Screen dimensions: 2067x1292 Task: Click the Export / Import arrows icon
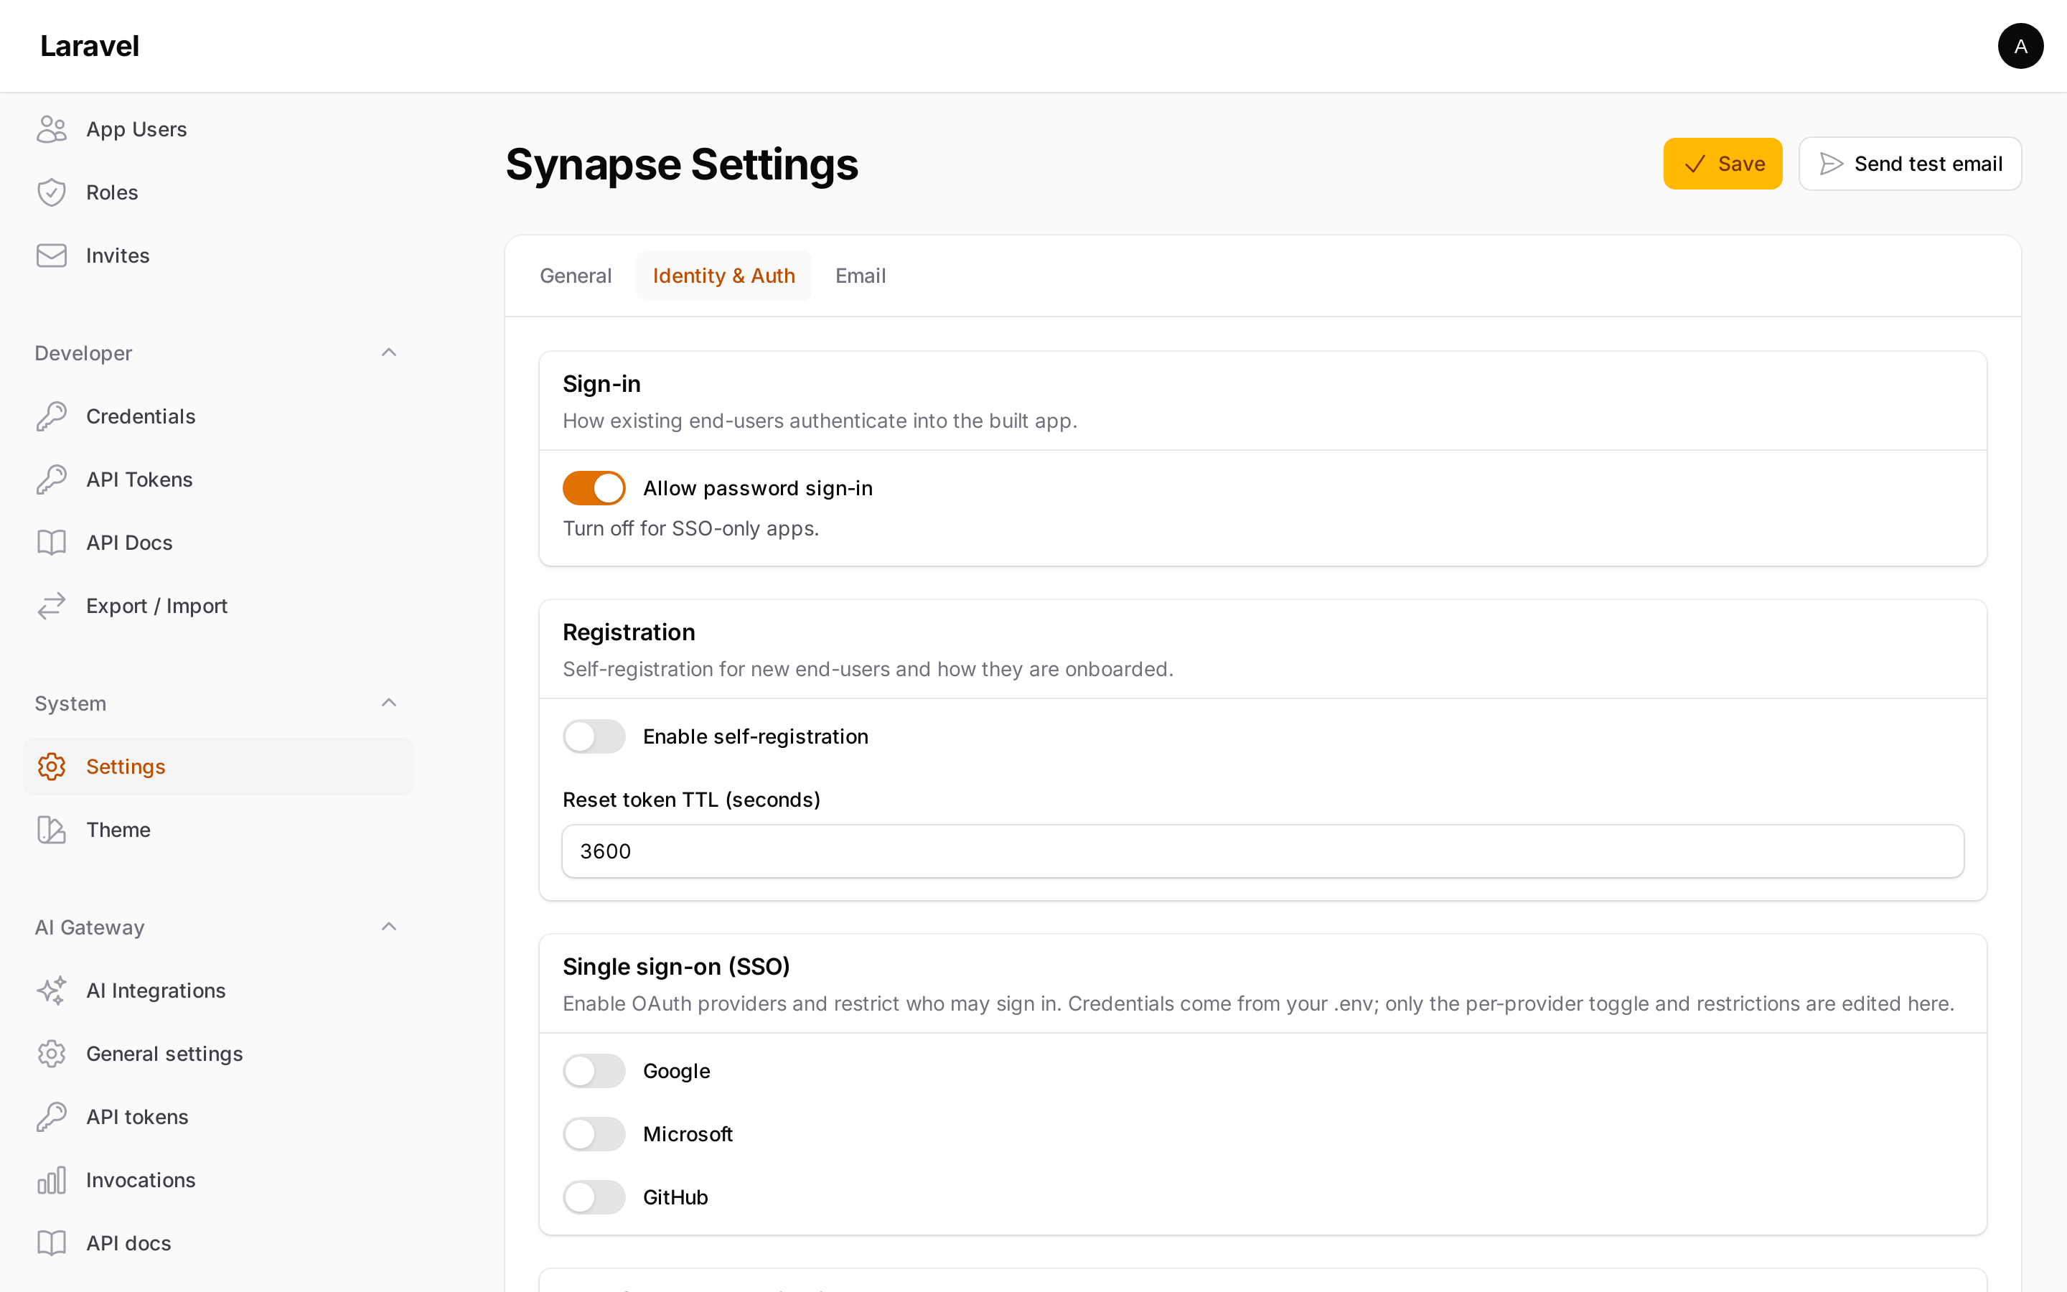click(x=51, y=606)
